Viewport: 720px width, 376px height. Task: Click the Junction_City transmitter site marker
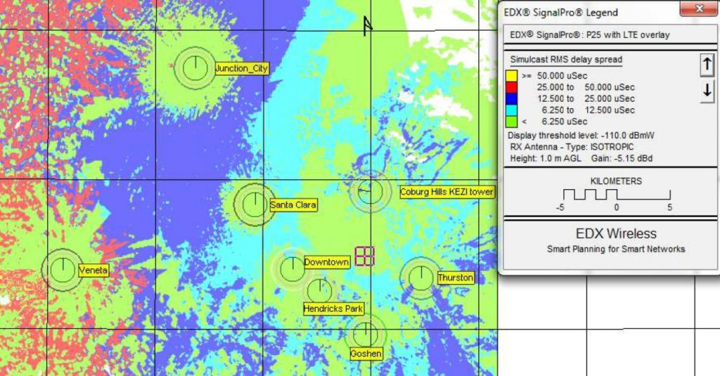tap(193, 68)
